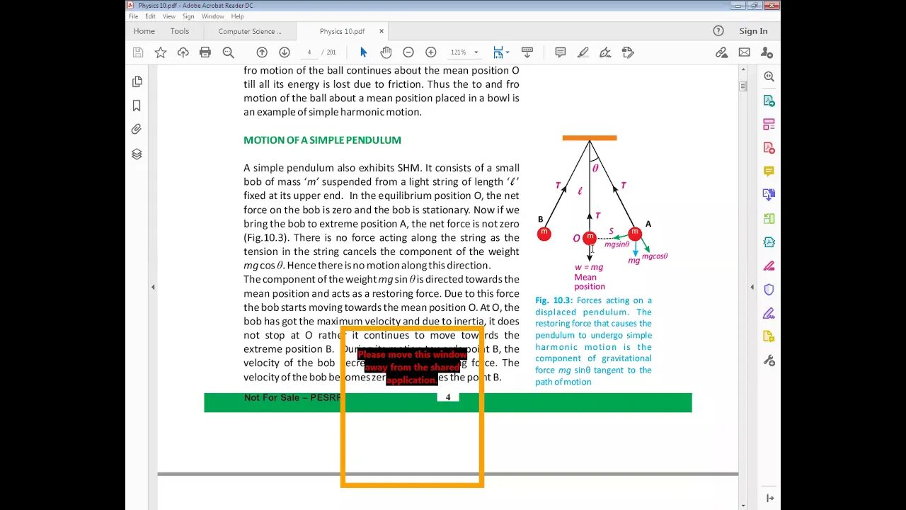This screenshot has height=510, width=906.
Task: Click the page number input field
Action: (x=310, y=52)
